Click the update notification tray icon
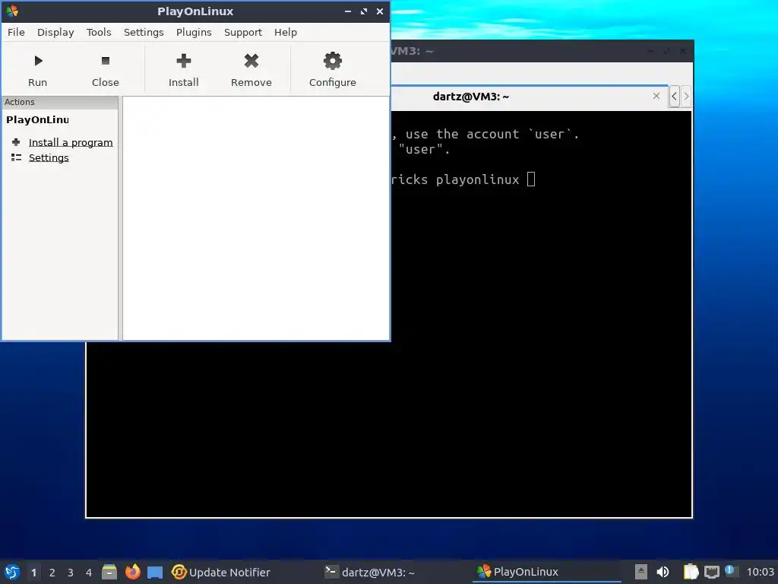 coord(730,571)
